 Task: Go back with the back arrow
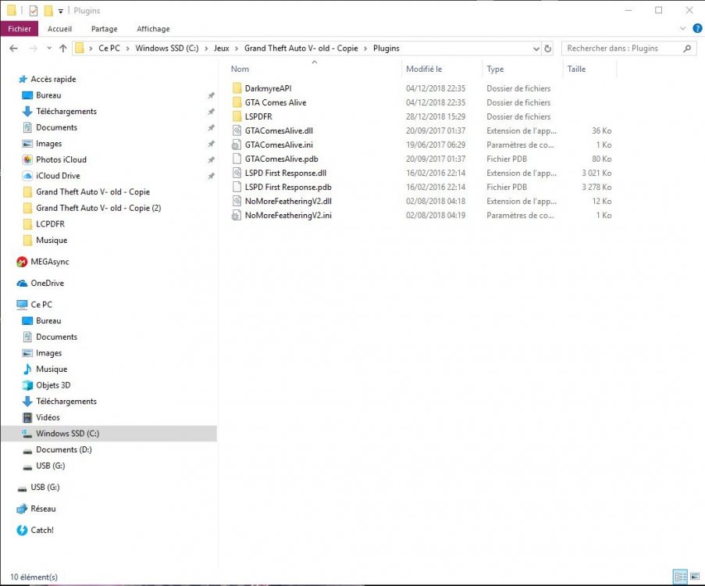point(13,48)
